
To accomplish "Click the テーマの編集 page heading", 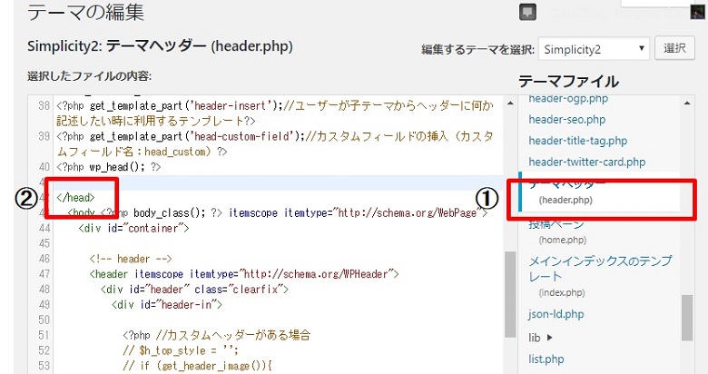I will point(86,11).
